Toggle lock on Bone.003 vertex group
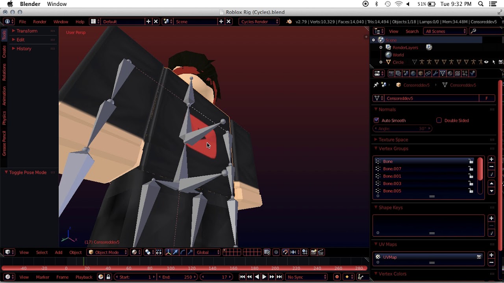 tap(471, 184)
